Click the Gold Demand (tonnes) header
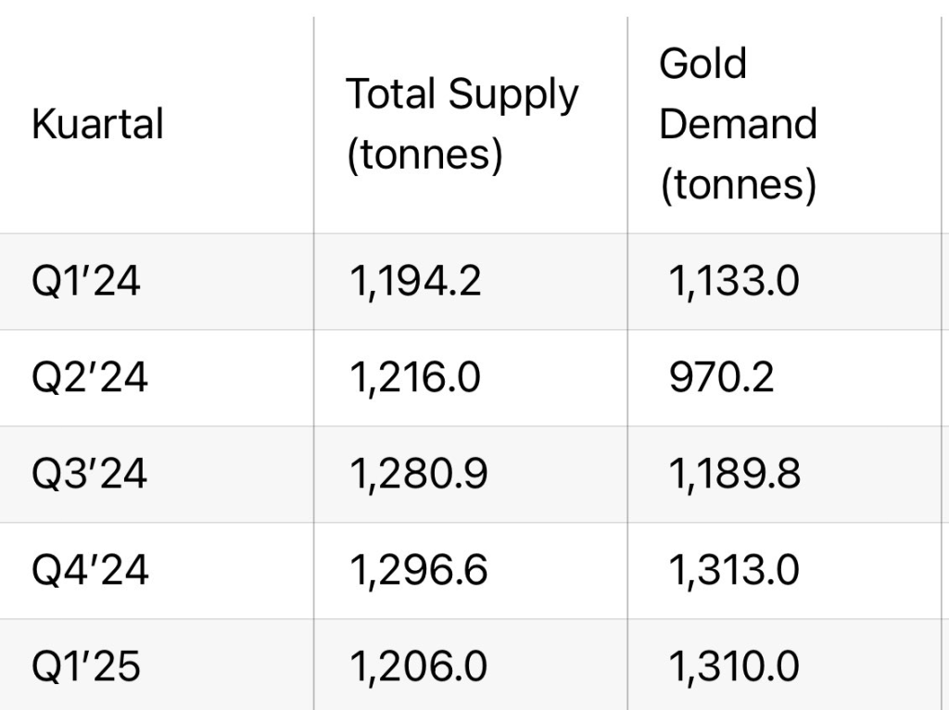949x710 pixels. pos(738,125)
